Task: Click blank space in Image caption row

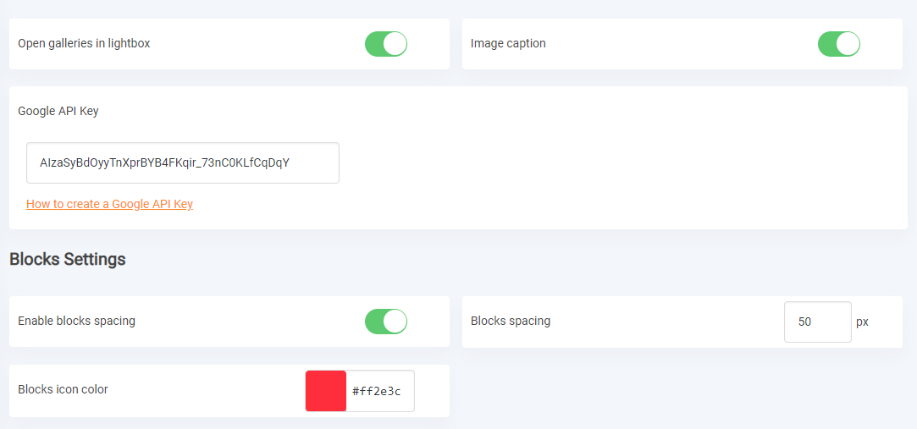Action: [677, 44]
